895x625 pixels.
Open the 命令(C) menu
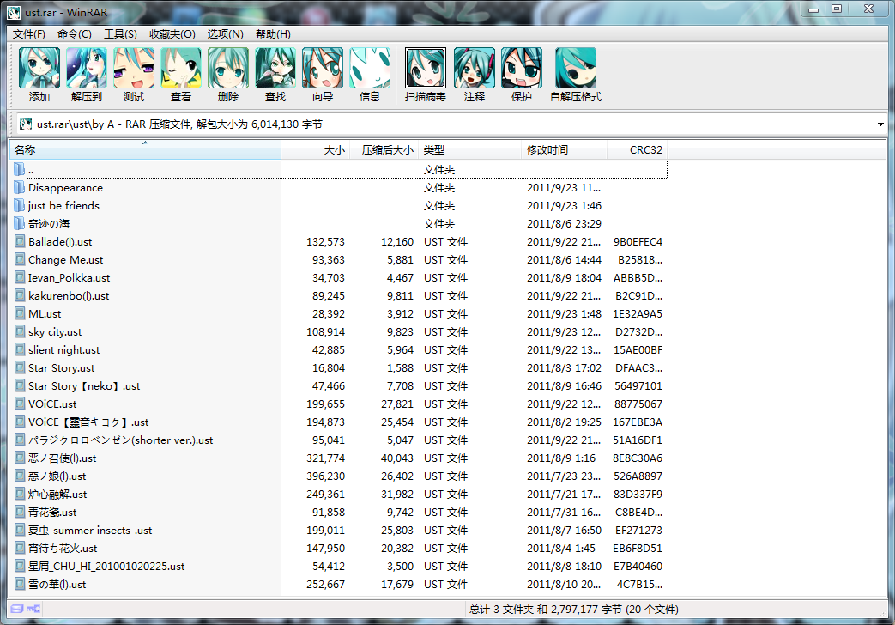(x=74, y=34)
